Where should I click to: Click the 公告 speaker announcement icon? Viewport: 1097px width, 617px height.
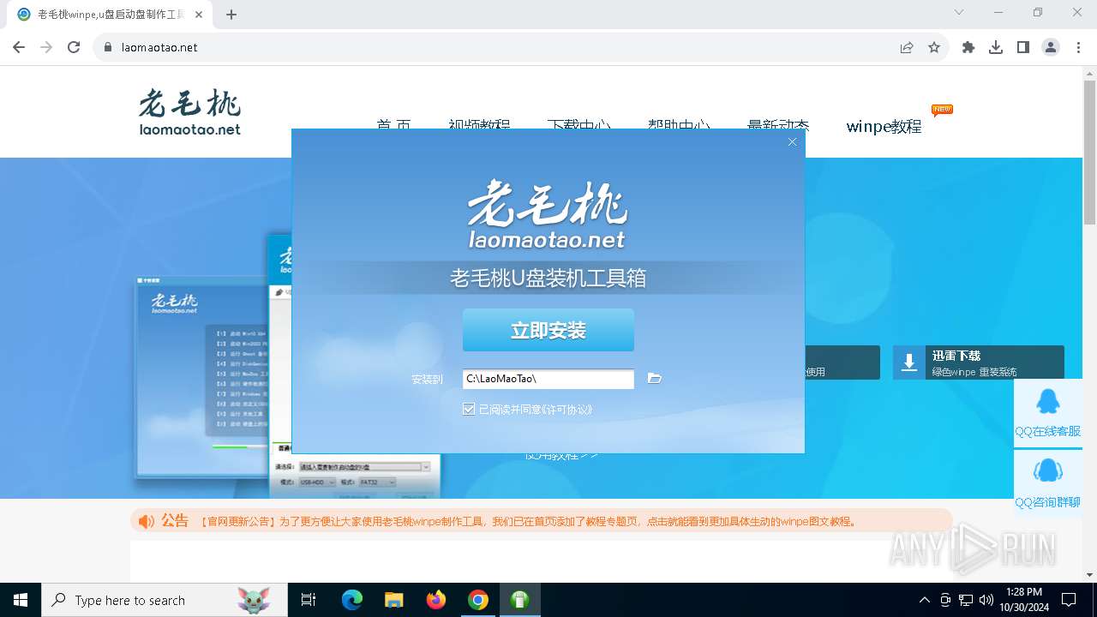[147, 521]
